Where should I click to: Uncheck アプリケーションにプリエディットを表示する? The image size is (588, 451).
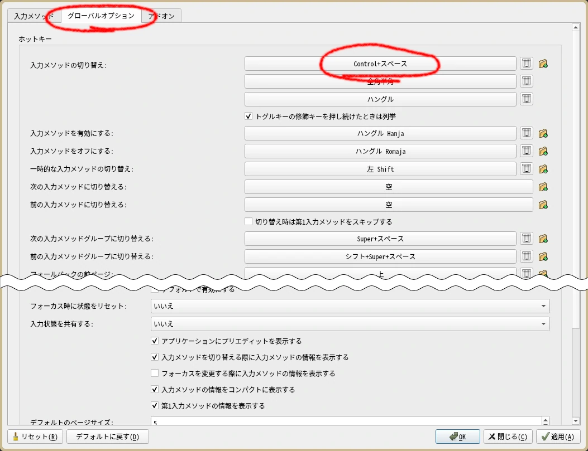(155, 341)
